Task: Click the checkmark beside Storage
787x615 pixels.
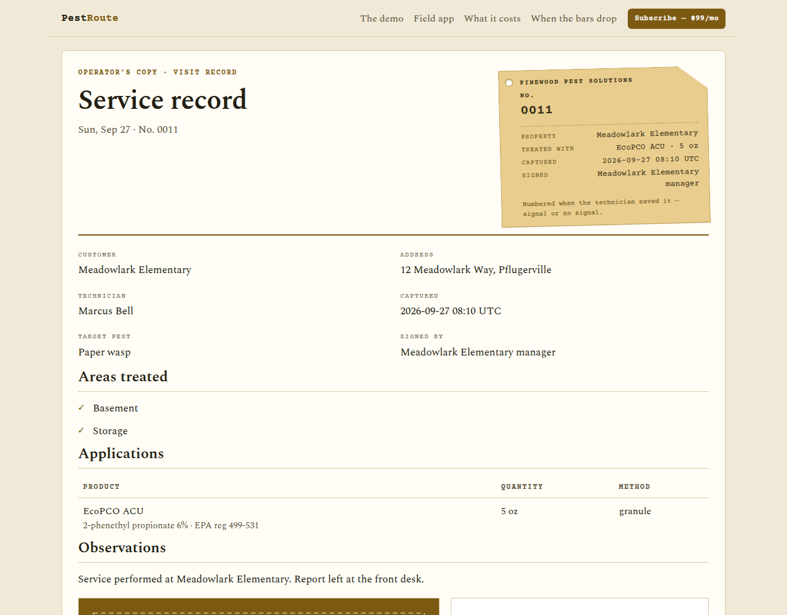Action: (81, 430)
